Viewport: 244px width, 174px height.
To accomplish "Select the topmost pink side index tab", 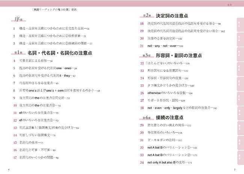I will (x=239, y=24).
